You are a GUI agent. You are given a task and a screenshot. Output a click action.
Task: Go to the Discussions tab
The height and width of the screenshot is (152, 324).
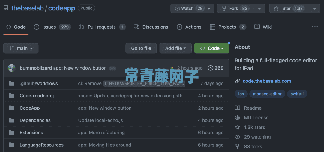(151, 27)
